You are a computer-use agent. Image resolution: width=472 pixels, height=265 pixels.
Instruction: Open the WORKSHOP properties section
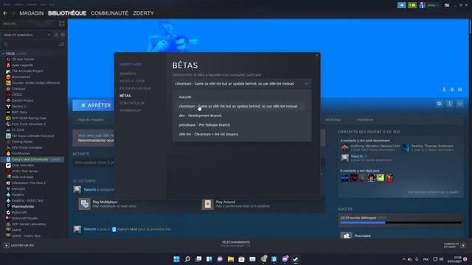point(130,110)
